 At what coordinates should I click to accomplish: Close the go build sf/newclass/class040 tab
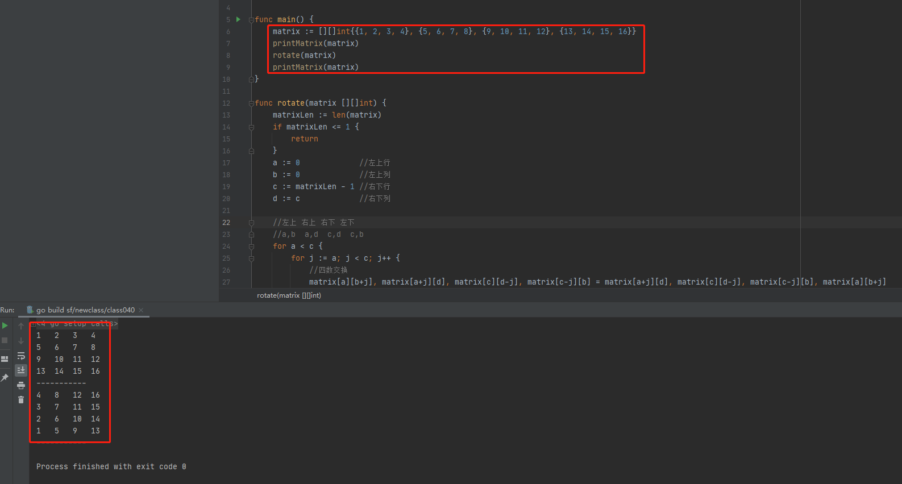(x=141, y=310)
